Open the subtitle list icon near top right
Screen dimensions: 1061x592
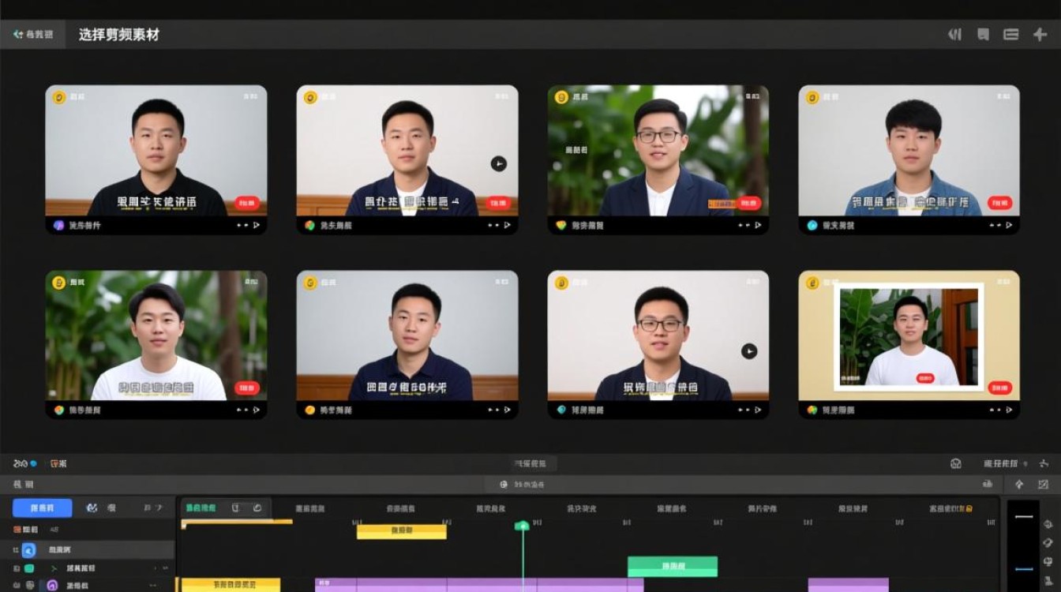1010,34
